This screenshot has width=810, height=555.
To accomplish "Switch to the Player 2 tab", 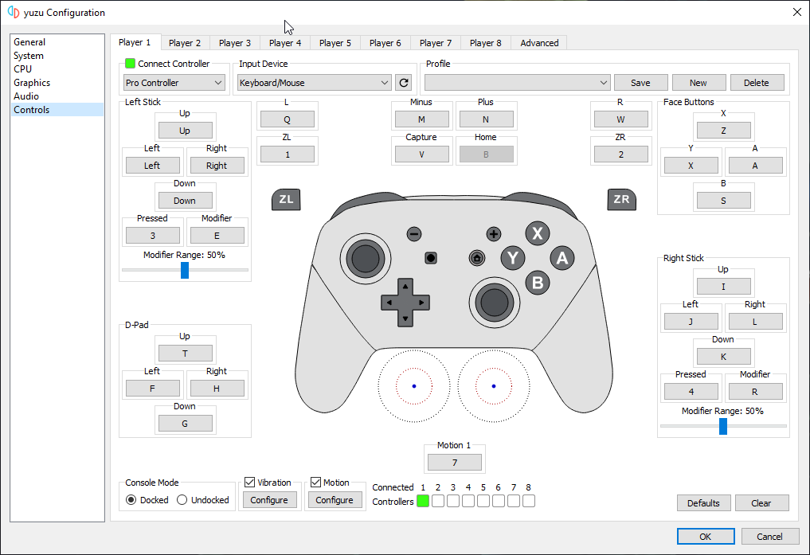I will pos(185,43).
